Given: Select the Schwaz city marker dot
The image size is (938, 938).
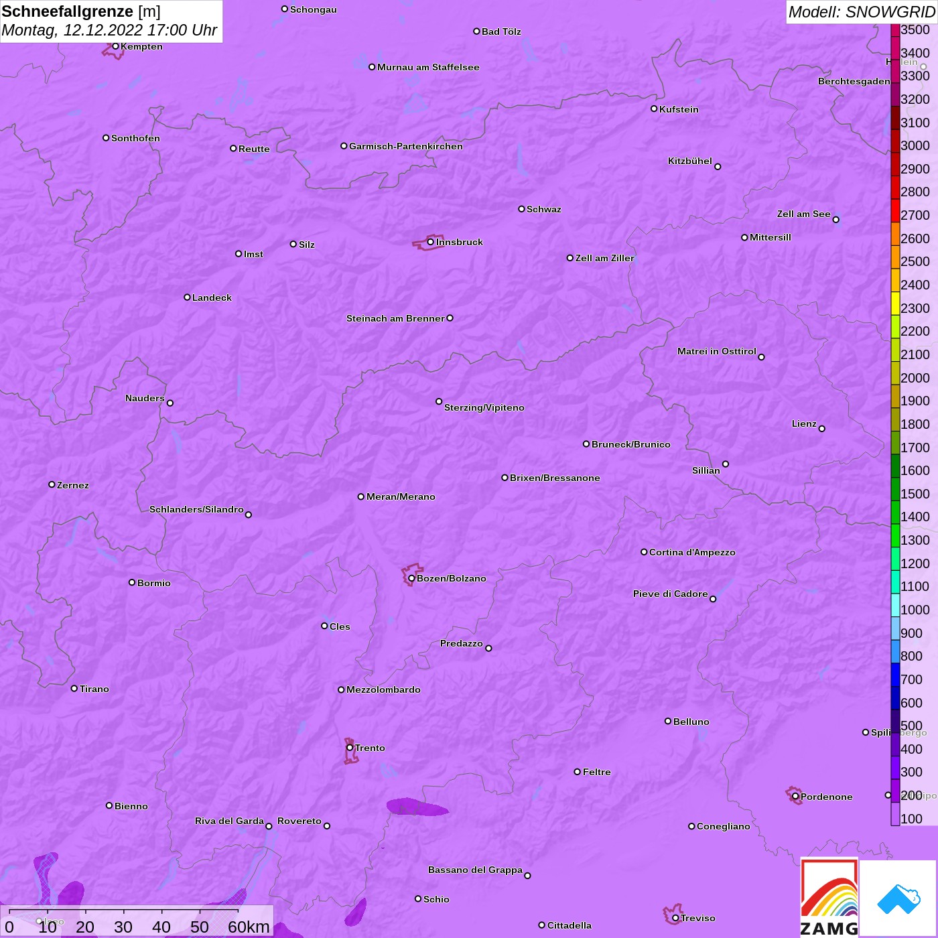Looking at the screenshot, I should tap(521, 209).
